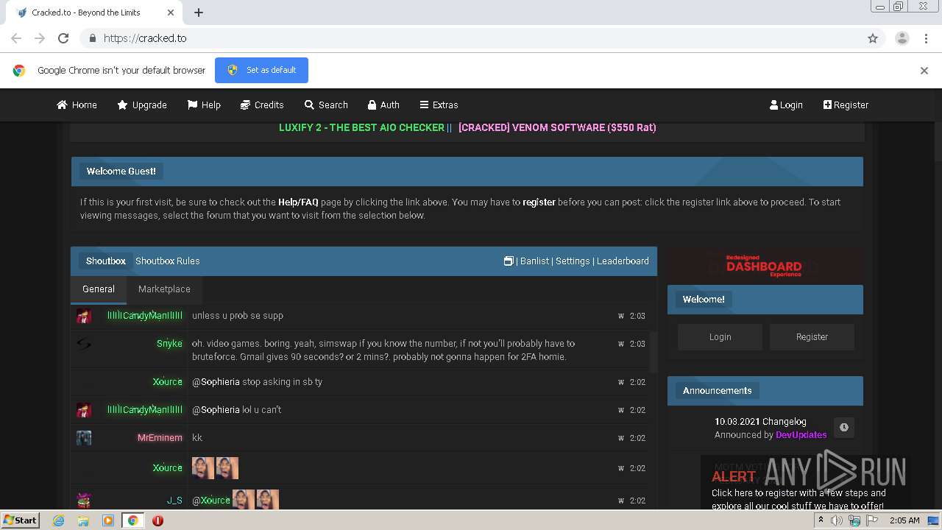
Task: Click the Action Center flag in system tray
Action: [872, 520]
